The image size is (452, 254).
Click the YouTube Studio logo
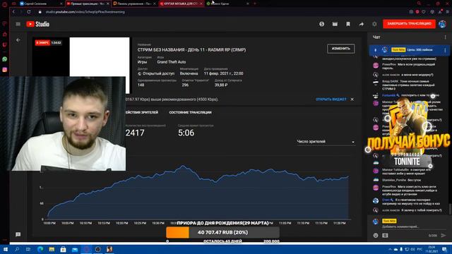coord(37,24)
